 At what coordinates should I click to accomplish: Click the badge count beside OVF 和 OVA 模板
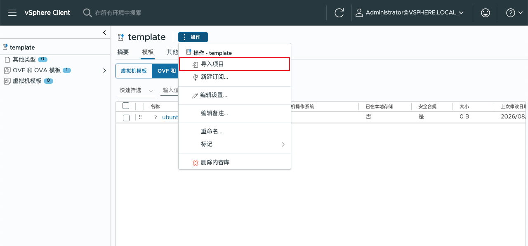tap(67, 70)
